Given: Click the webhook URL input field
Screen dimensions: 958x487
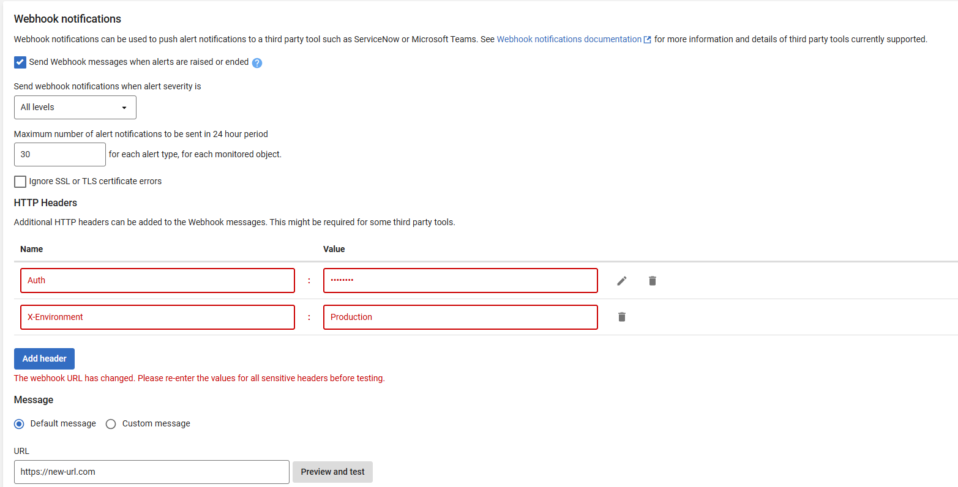Looking at the screenshot, I should pyautogui.click(x=152, y=472).
